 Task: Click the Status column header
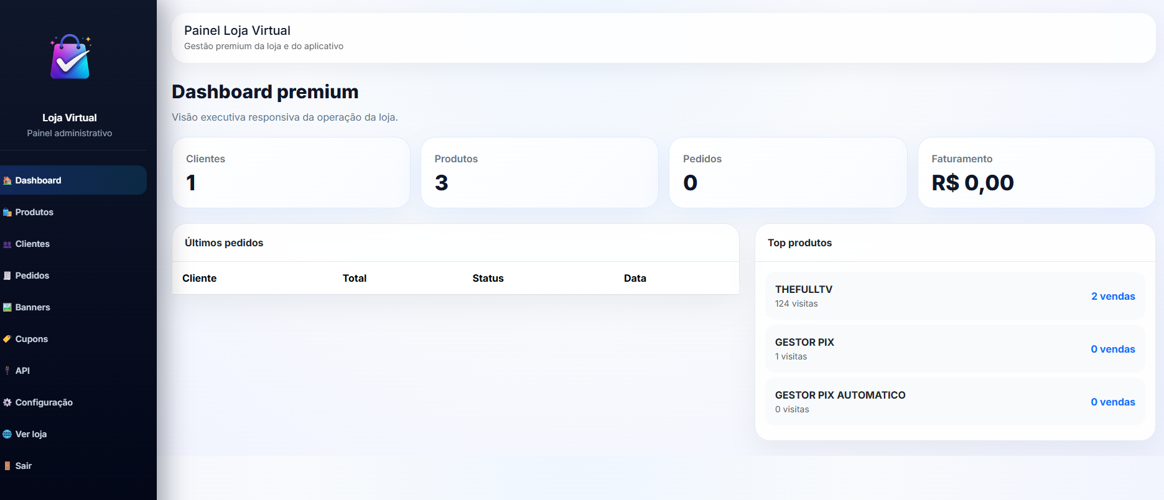[x=488, y=278]
